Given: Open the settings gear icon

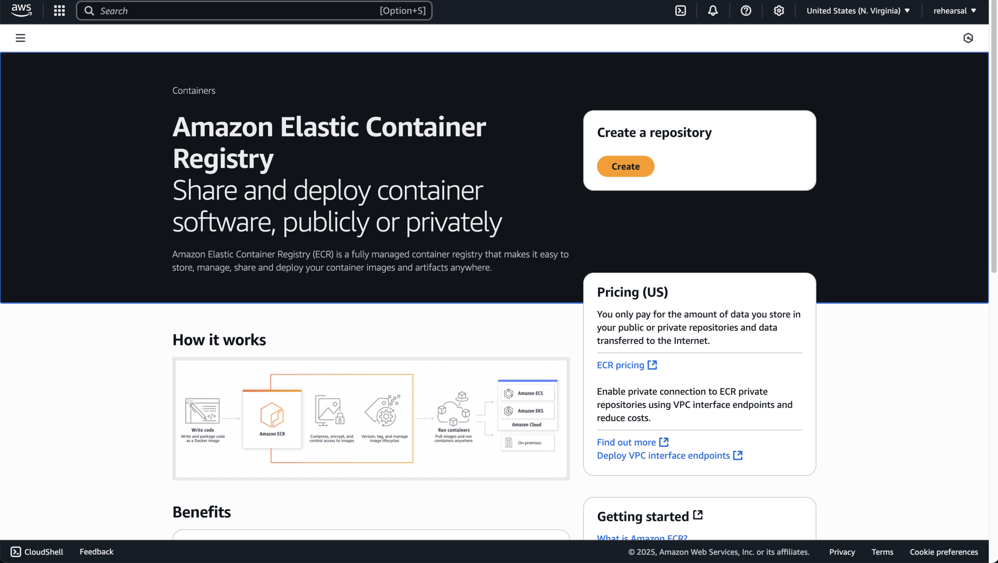Looking at the screenshot, I should tap(778, 10).
